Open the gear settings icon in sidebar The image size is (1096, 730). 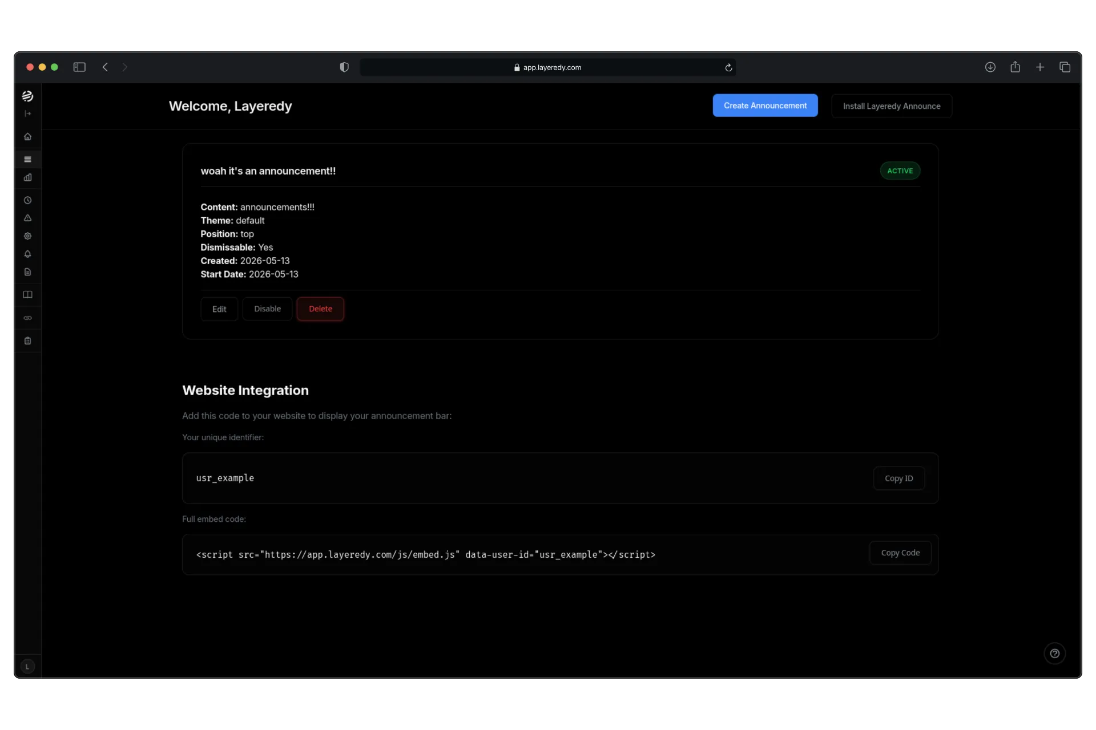tap(27, 236)
